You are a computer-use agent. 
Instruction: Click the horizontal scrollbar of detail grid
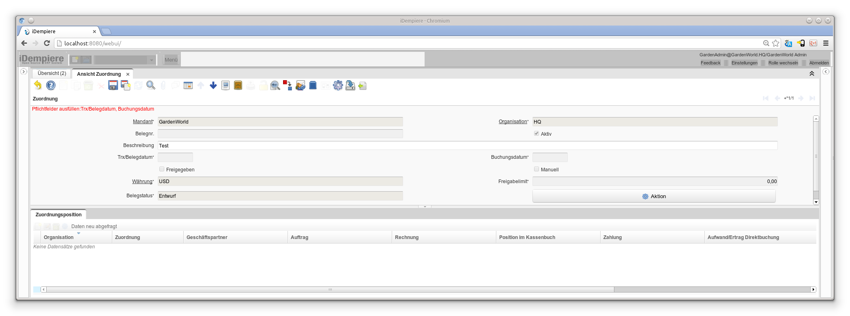coord(330,289)
